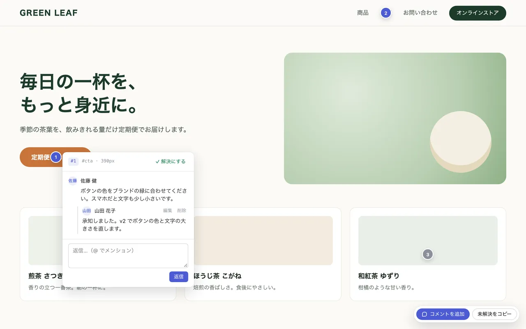Mark comment as resolved with 解決にする
This screenshot has width=526, height=329.
click(x=171, y=161)
